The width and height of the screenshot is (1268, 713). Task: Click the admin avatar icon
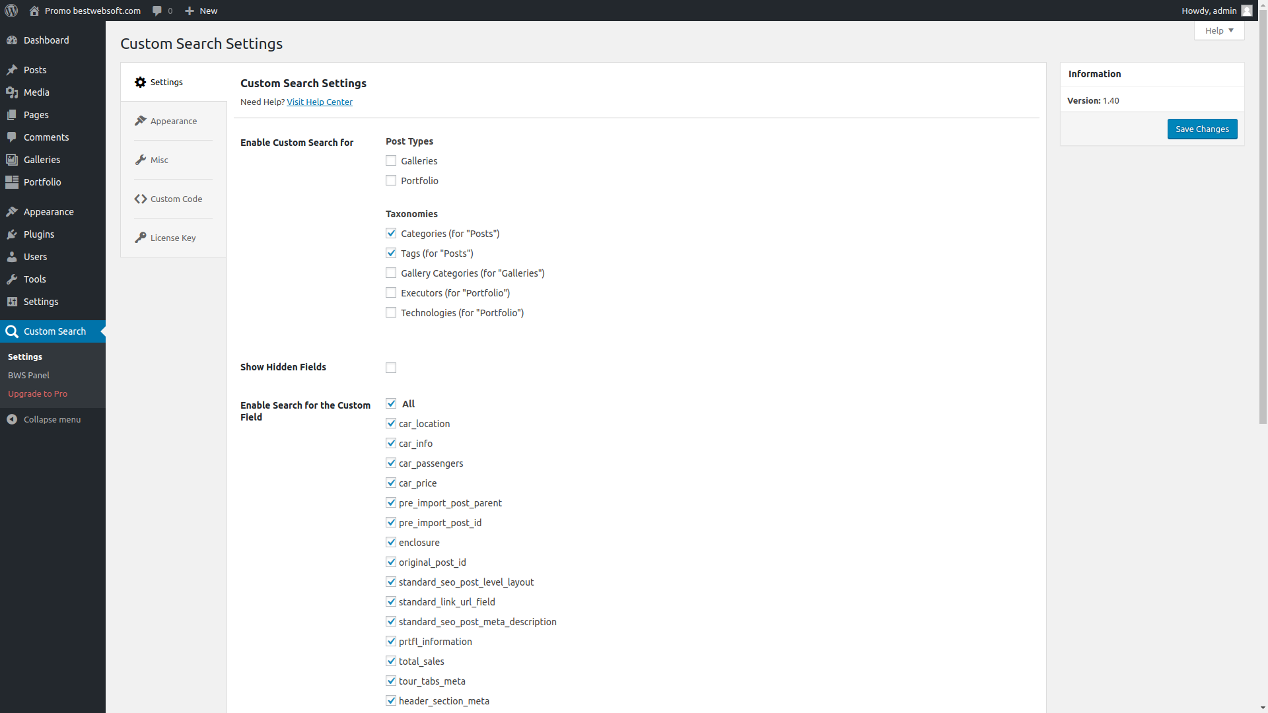point(1246,11)
